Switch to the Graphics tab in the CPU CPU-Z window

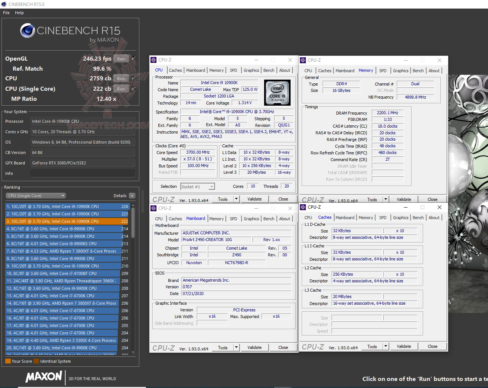(x=251, y=70)
